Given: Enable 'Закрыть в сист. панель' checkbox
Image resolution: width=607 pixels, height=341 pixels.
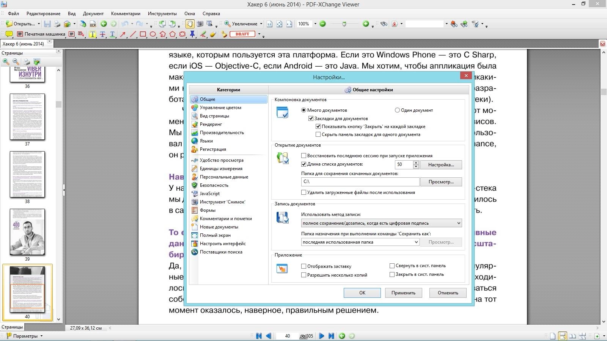Looking at the screenshot, I should tap(392, 274).
